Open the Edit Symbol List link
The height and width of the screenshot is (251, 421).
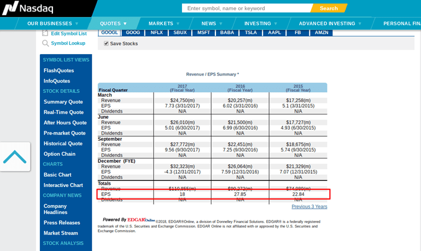pyautogui.click(x=69, y=33)
